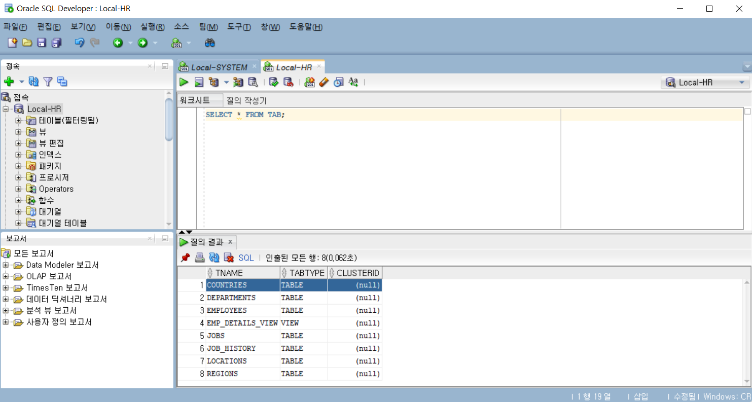
Task: Select the EMP_DETAILS_VIEW cell
Action: pyautogui.click(x=242, y=323)
